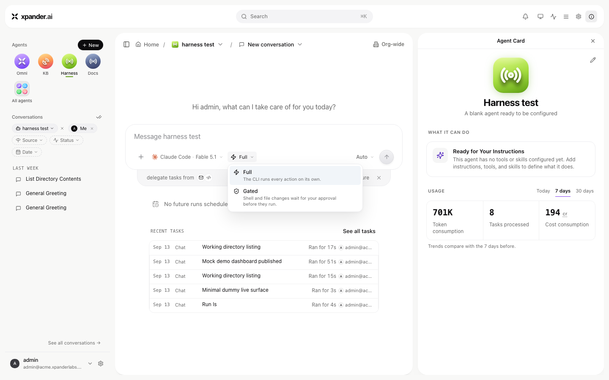Click the Org-wide button
609x380 pixels.
(389, 44)
